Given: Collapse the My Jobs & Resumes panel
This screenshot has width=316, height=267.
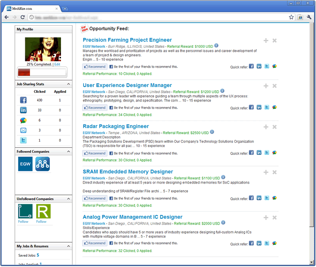Looking at the screenshot, I should tap(69, 246).
